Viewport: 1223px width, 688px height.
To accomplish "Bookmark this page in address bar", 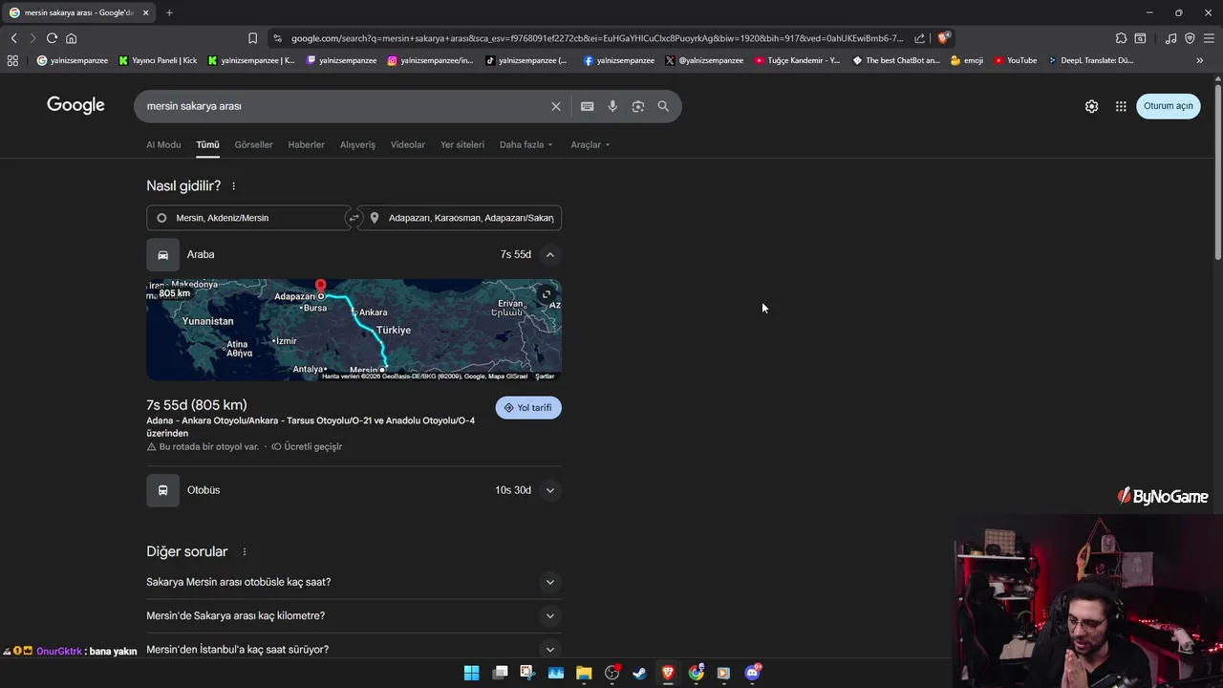I will pyautogui.click(x=252, y=38).
